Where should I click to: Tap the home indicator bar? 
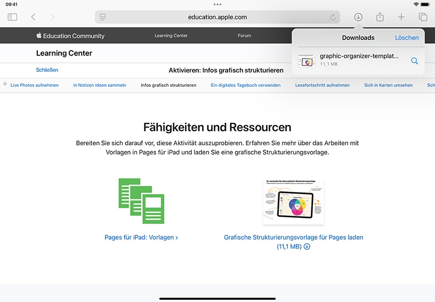217,299
